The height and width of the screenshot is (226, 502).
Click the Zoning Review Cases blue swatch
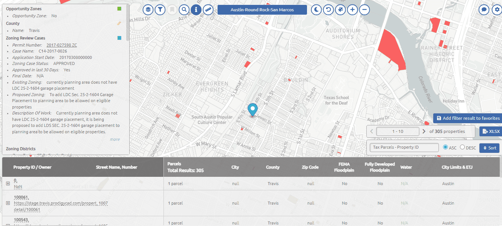(x=119, y=38)
